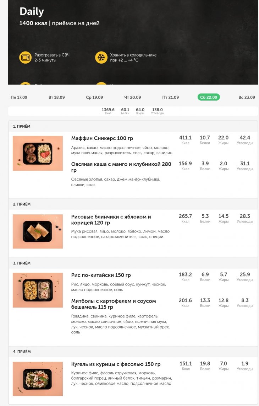259x406 pixels.
Task: Open the rice pancakes photo
Action: click(38, 231)
